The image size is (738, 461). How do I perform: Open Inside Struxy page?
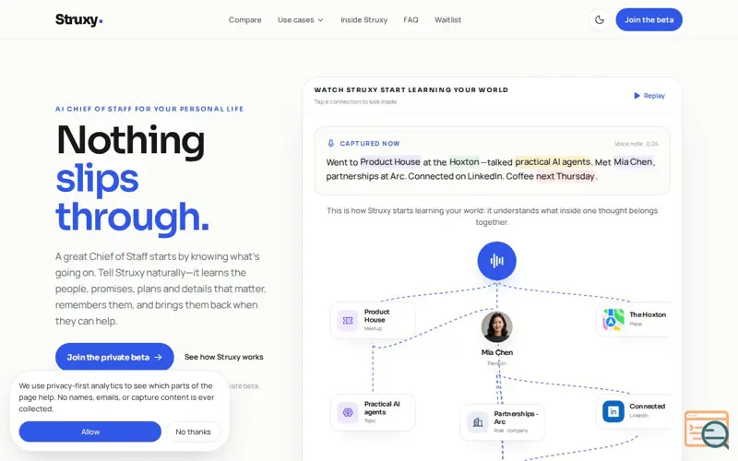363,19
